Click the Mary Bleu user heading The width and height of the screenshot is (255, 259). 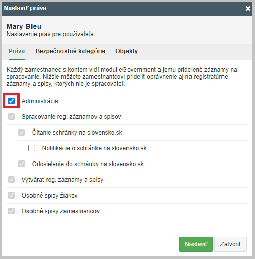pyautogui.click(x=24, y=26)
